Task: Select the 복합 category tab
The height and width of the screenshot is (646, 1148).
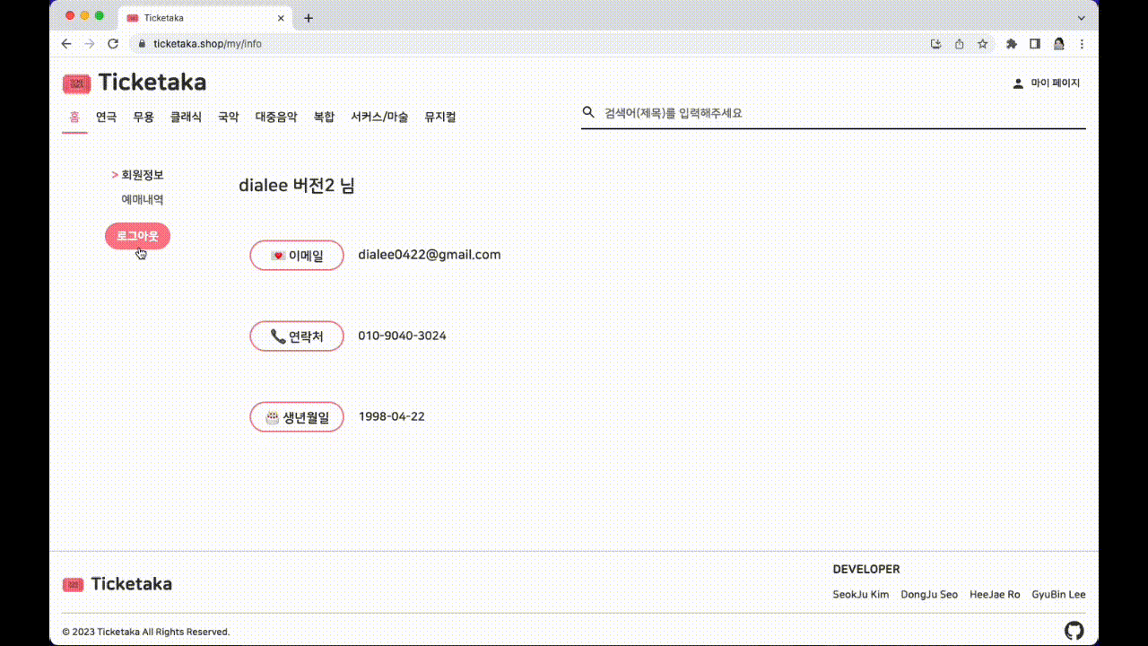Action: (x=324, y=117)
